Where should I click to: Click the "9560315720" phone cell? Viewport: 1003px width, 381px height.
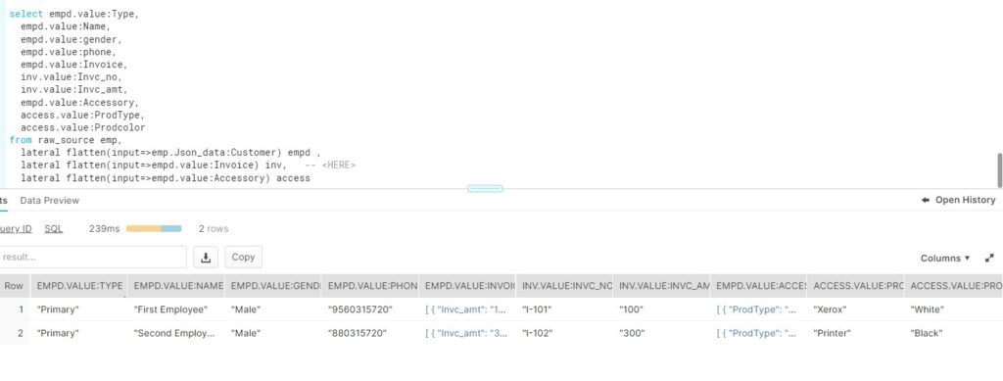(370, 310)
